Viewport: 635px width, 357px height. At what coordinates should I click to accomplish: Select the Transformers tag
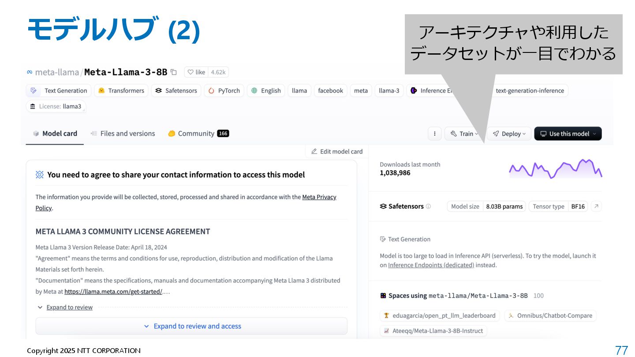121,91
